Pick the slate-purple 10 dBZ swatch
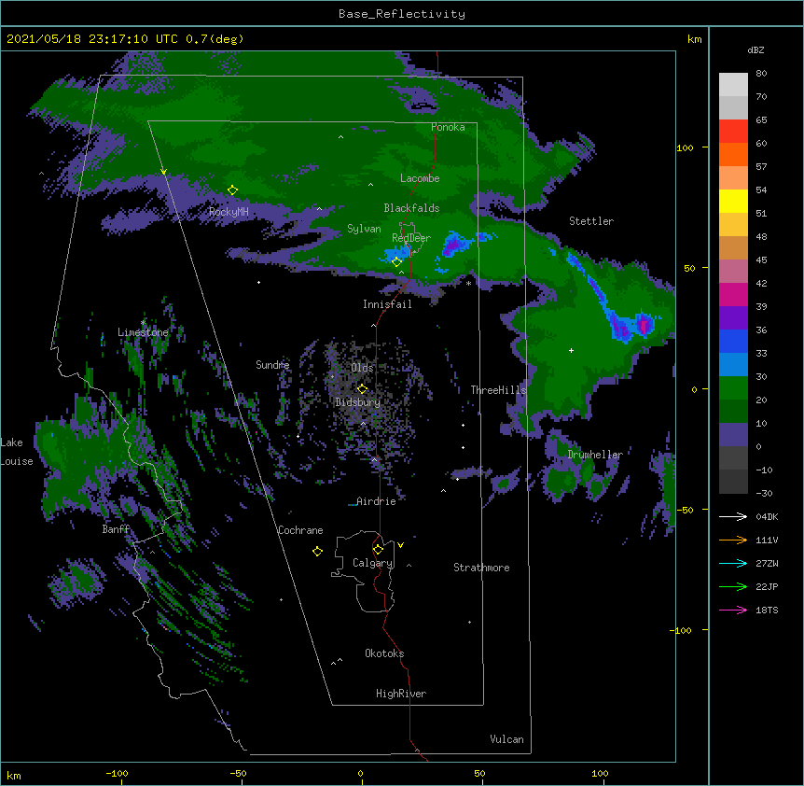 (733, 435)
